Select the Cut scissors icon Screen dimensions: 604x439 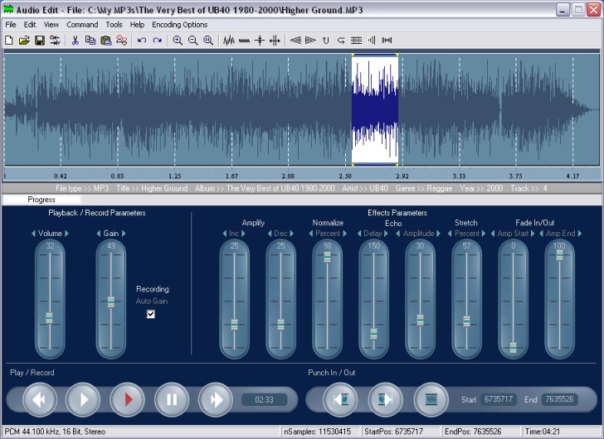(75, 40)
